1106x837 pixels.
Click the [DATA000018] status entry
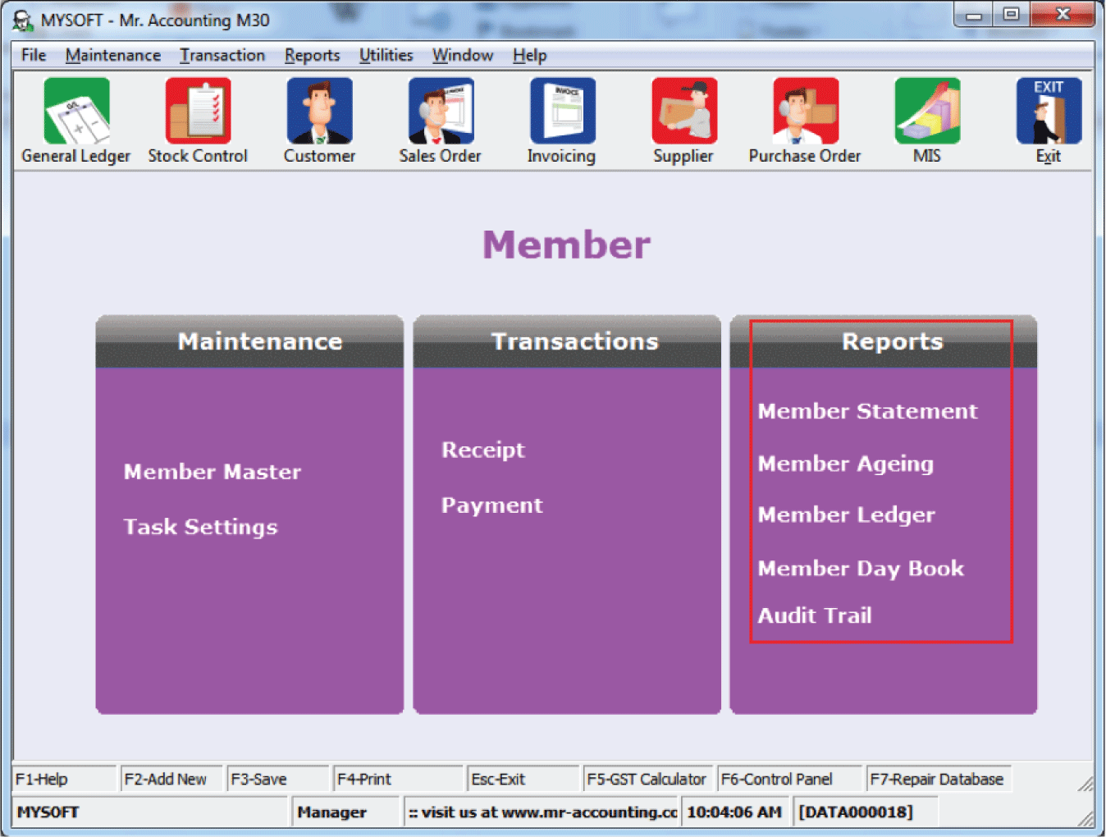866,812
